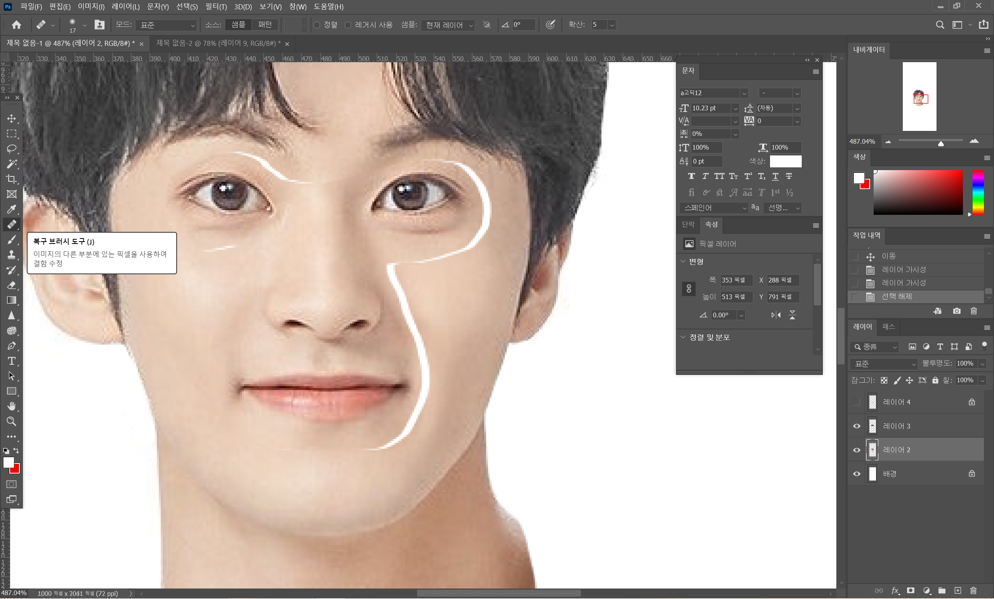The image size is (994, 599).
Task: Click the font size 10.23 pt field
Action: (709, 108)
